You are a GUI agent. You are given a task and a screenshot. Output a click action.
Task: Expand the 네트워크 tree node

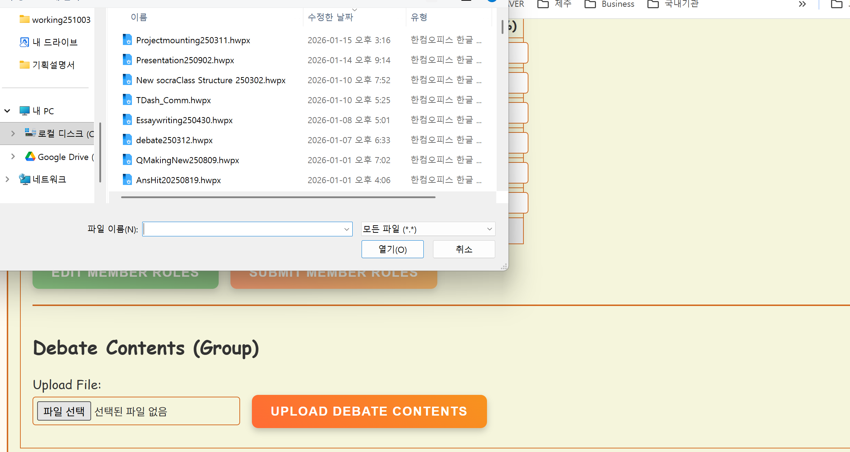coord(7,179)
